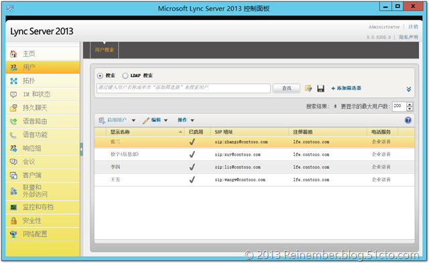The image size is (429, 263).
Task: Click sip:zhangs@contoso.com address cell
Action: [241, 142]
